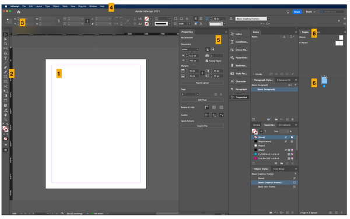Open the Index panel from dock
Image resolution: width=350 pixels, height=219 pixels.
coord(239,34)
